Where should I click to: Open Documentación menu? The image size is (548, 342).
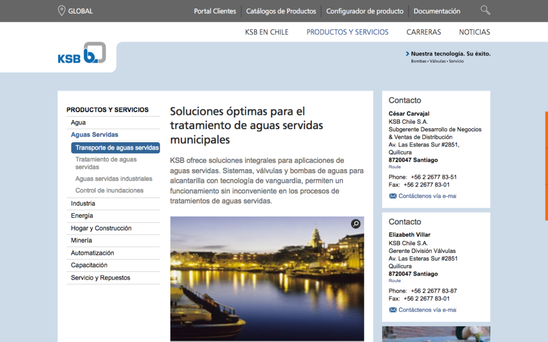coord(437,11)
